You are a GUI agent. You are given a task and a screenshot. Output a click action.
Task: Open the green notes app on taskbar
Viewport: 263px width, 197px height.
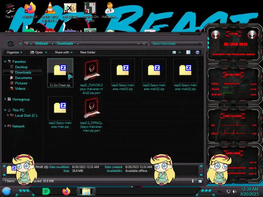[x=46, y=191]
